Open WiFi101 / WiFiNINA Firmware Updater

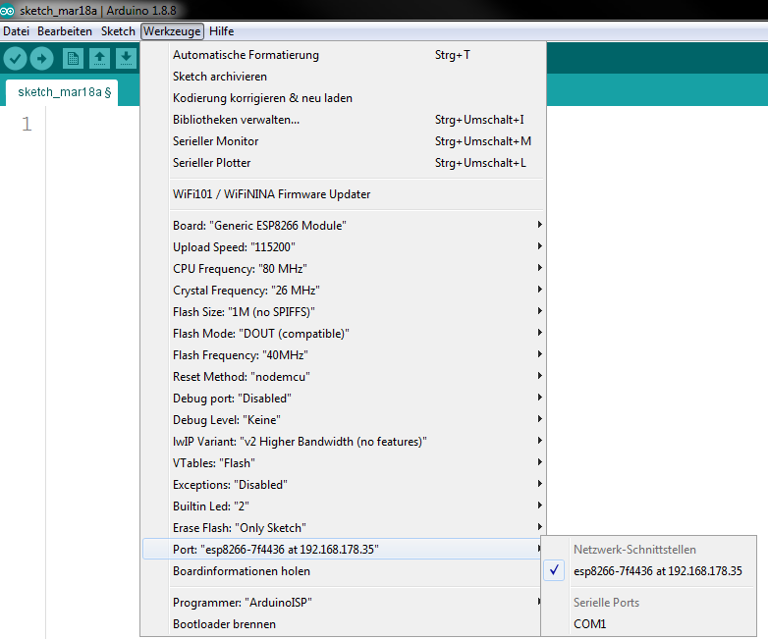click(271, 194)
